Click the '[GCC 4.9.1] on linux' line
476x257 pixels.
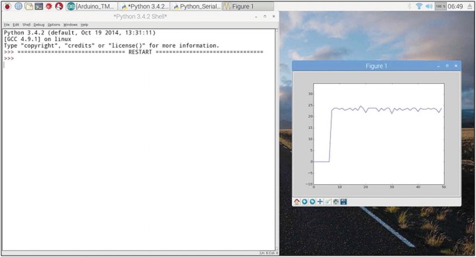coord(38,39)
